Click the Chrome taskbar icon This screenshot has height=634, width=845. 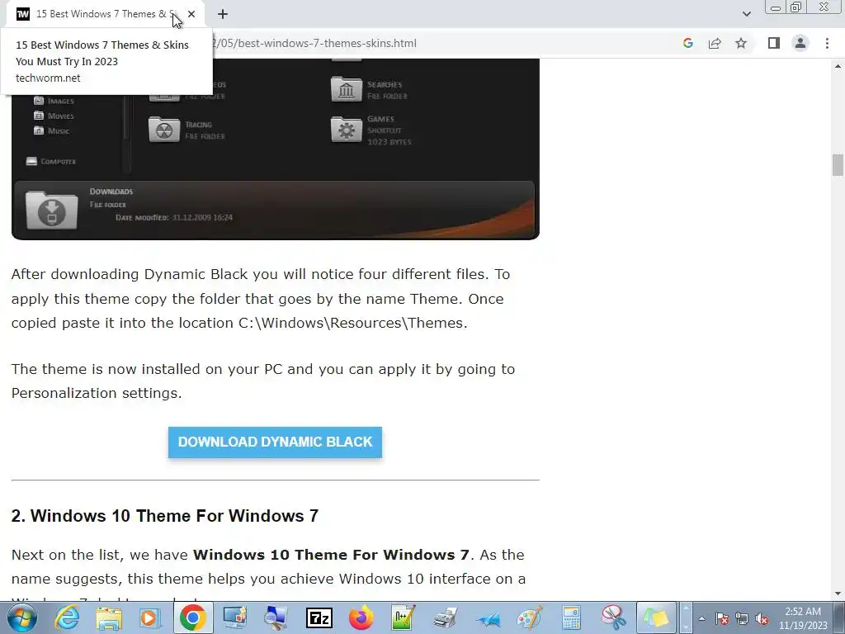pos(192,617)
